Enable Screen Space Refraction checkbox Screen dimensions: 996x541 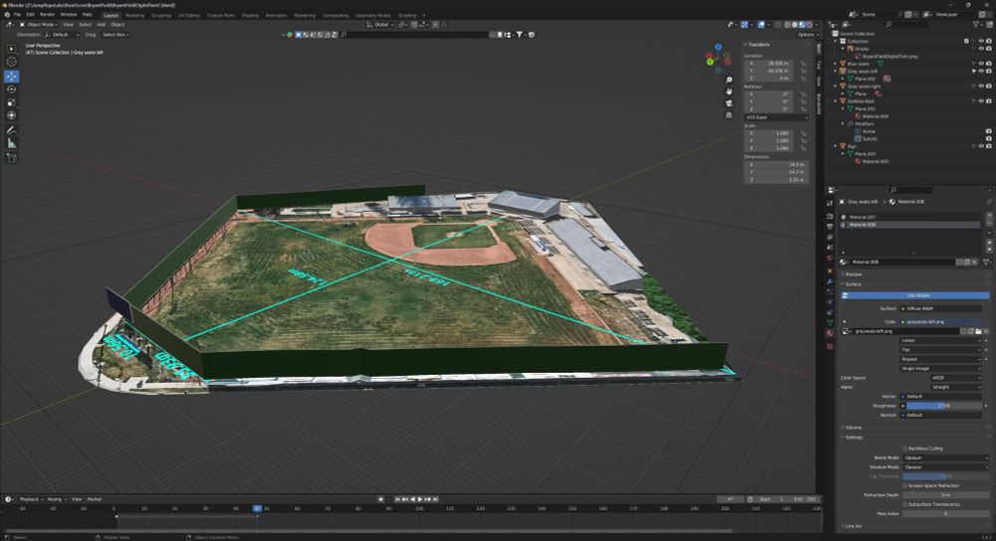[x=905, y=486]
